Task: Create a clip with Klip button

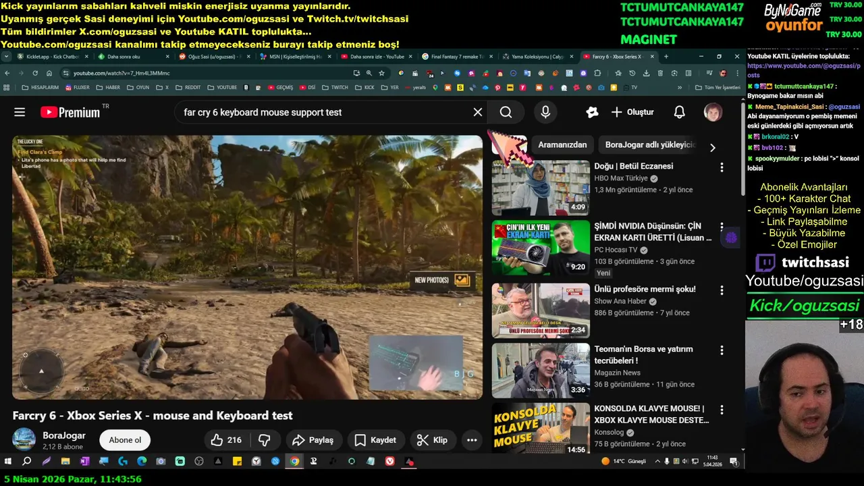Action: point(433,440)
